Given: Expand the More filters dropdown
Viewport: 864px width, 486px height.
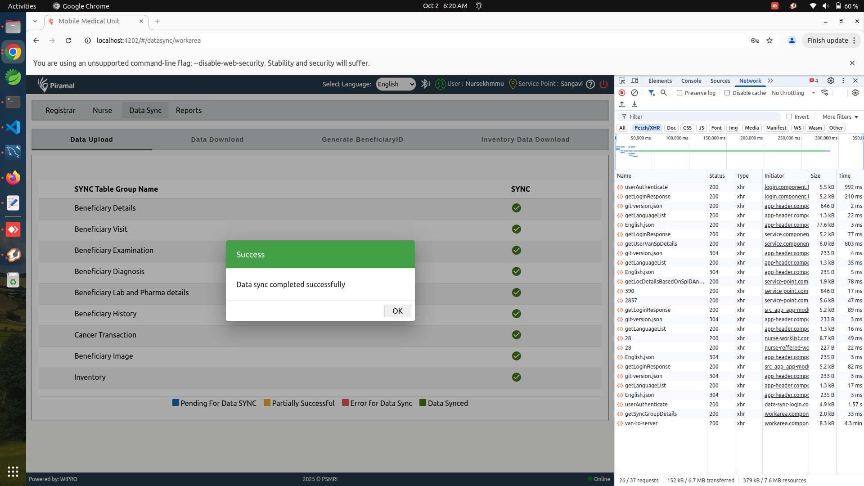Looking at the screenshot, I should click(x=840, y=117).
